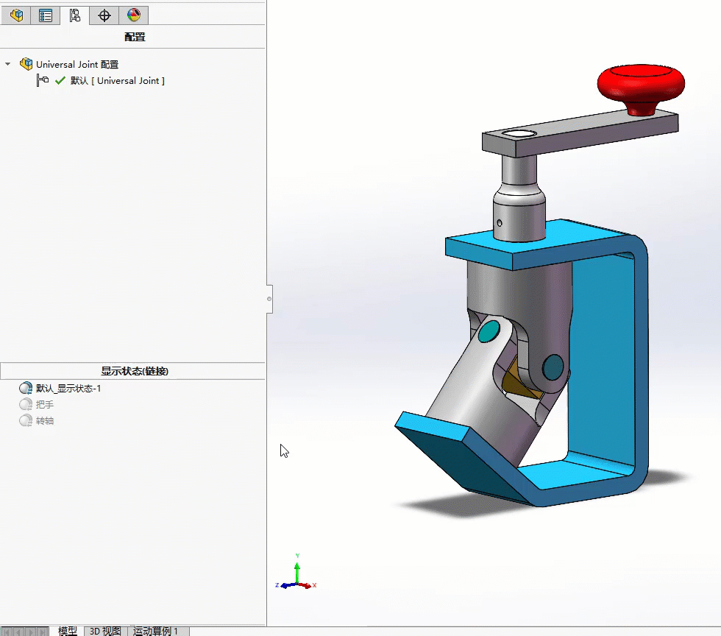Activate the 把手 display state
The image size is (721, 636).
[x=44, y=404]
